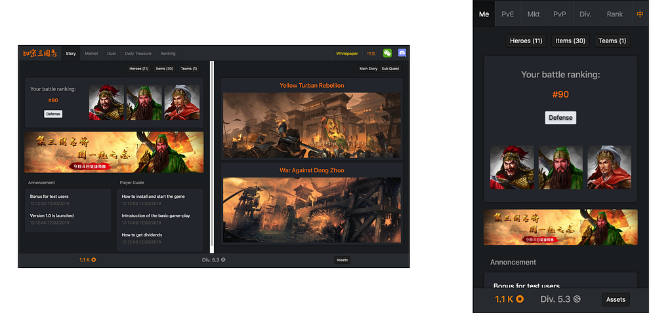Click Div. 5.3 in desktop footer
The height and width of the screenshot is (313, 672).
tap(214, 259)
